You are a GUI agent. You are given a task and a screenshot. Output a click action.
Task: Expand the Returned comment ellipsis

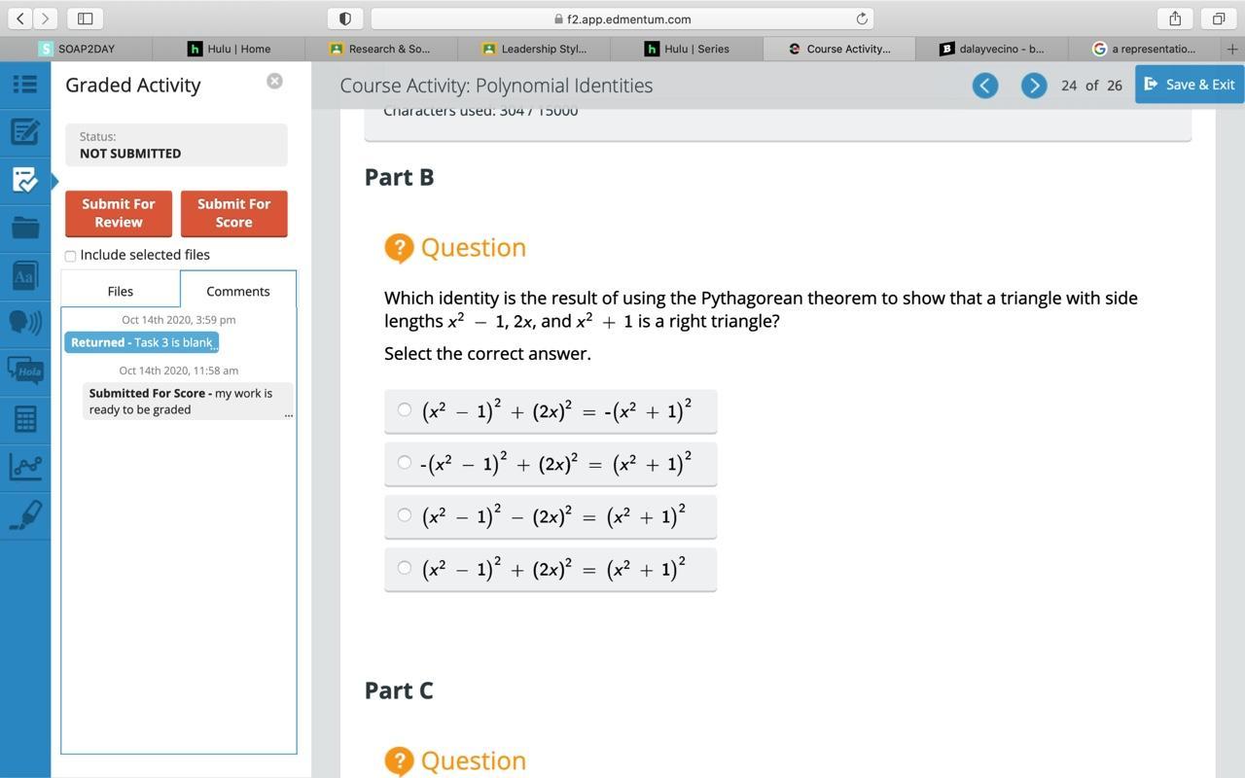pyautogui.click(x=214, y=346)
